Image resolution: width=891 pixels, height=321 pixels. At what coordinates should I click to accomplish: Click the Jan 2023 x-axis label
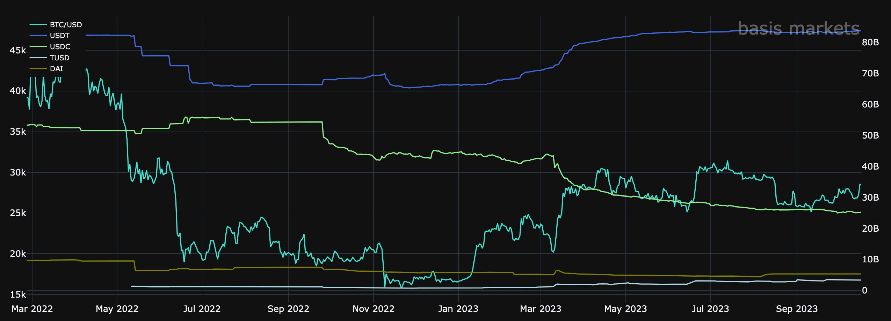458,309
